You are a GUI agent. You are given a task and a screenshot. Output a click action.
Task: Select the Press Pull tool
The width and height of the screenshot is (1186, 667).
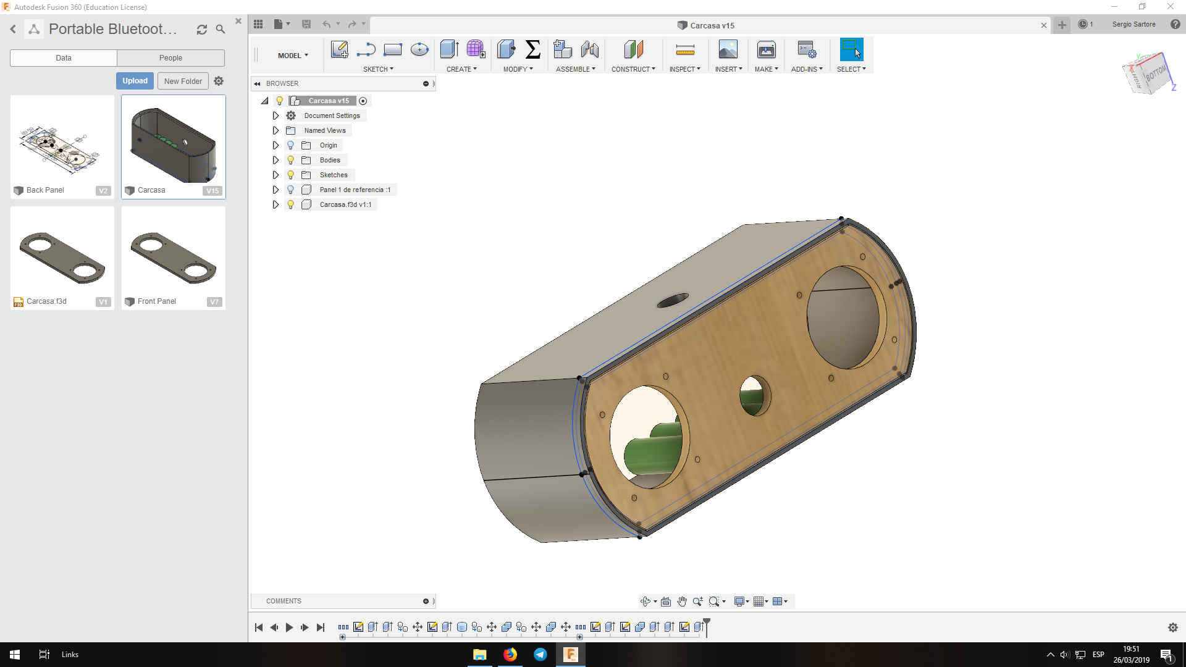506,49
